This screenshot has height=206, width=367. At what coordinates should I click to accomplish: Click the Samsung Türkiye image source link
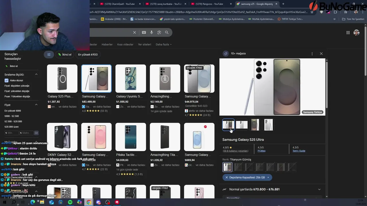coord(313,112)
